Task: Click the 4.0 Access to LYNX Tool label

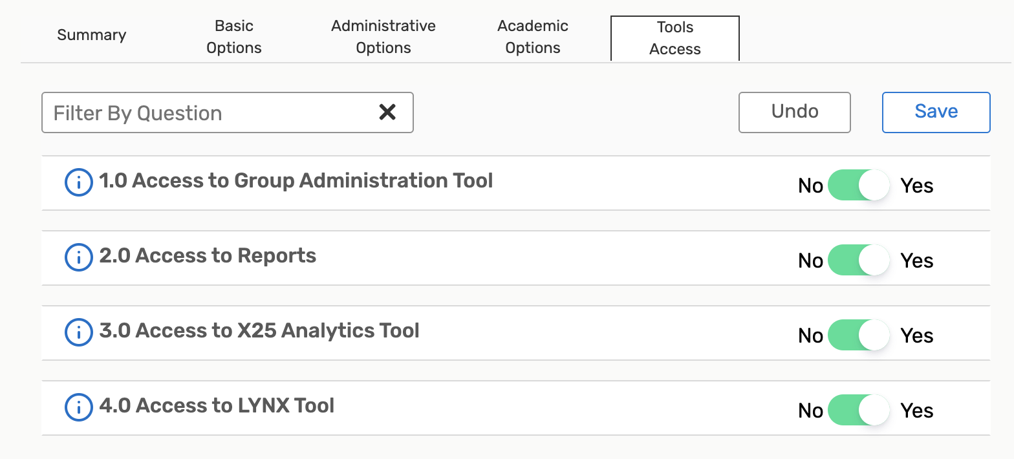Action: click(x=217, y=405)
